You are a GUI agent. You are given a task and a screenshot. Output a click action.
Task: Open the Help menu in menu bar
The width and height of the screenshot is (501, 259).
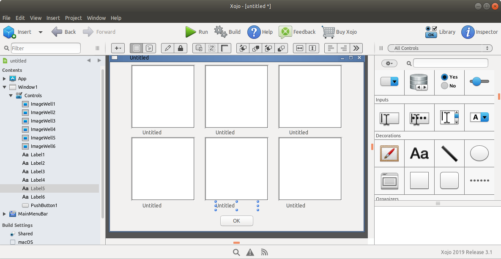point(116,18)
